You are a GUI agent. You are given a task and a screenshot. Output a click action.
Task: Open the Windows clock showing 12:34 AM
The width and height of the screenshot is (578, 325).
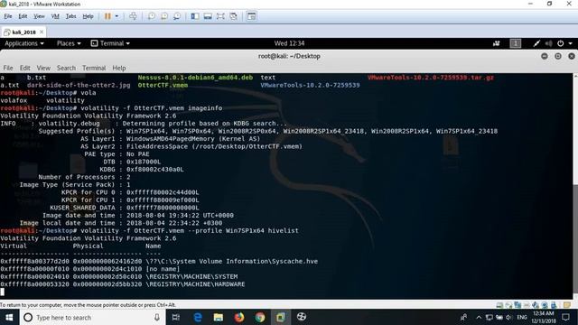(544, 317)
